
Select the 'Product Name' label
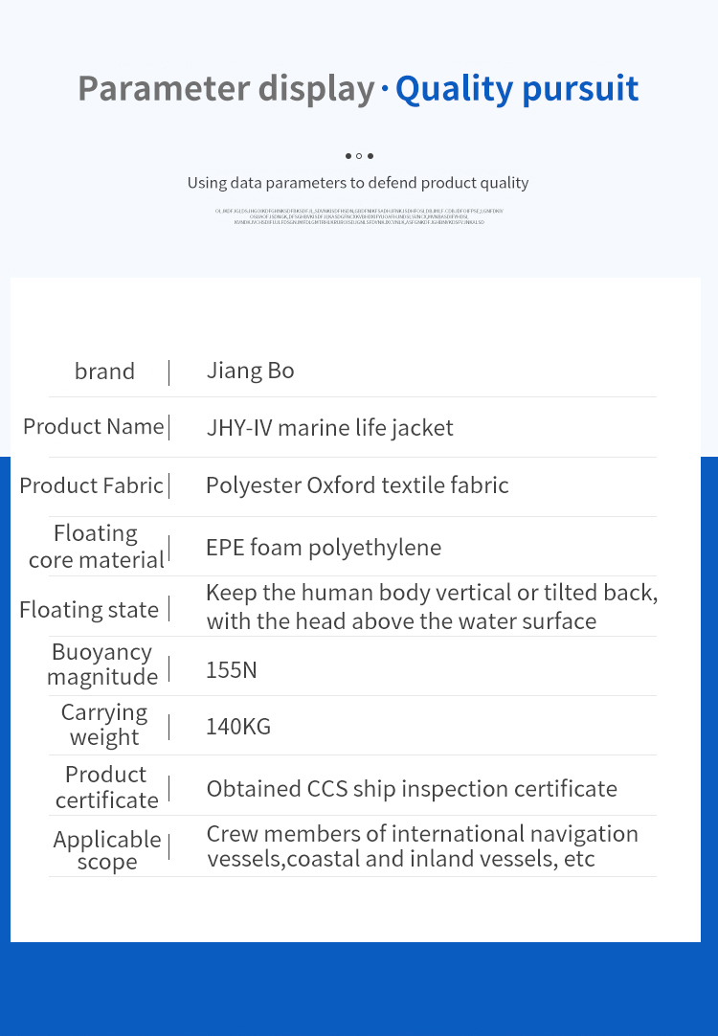(x=93, y=427)
